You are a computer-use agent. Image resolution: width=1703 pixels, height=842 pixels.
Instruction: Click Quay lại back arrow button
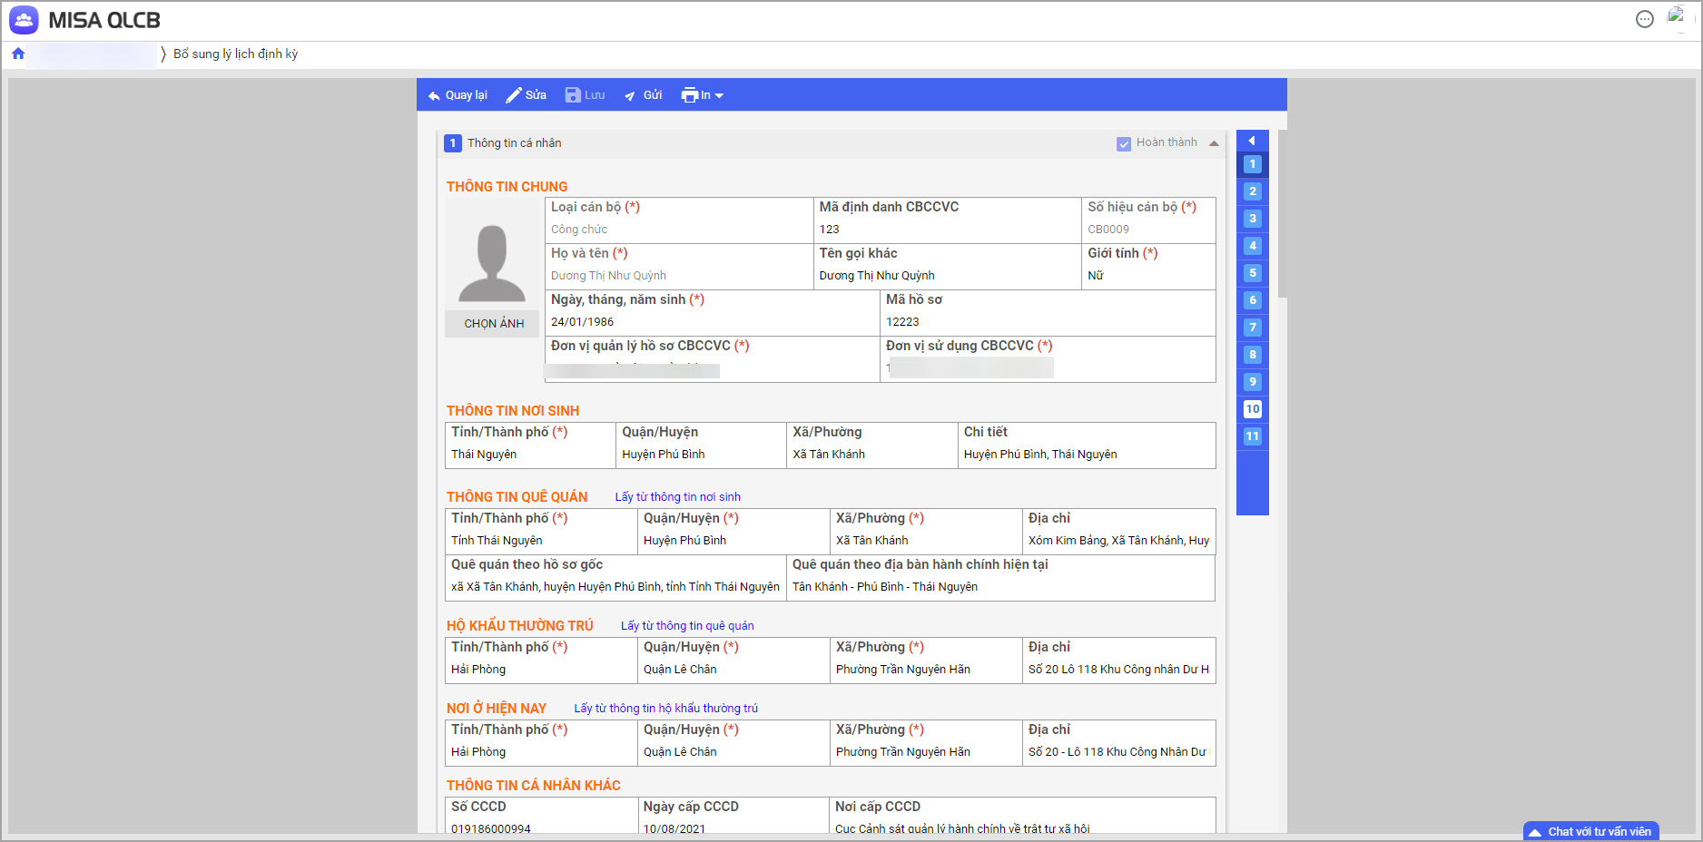coord(458,95)
